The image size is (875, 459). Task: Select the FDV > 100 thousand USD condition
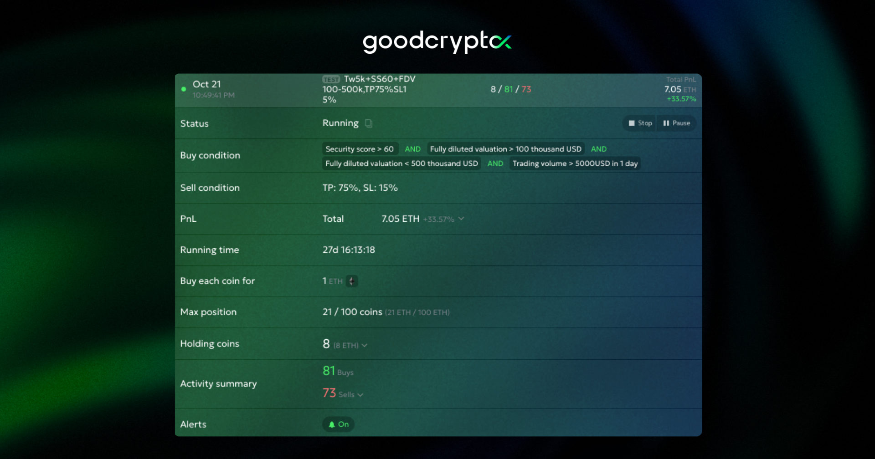505,149
